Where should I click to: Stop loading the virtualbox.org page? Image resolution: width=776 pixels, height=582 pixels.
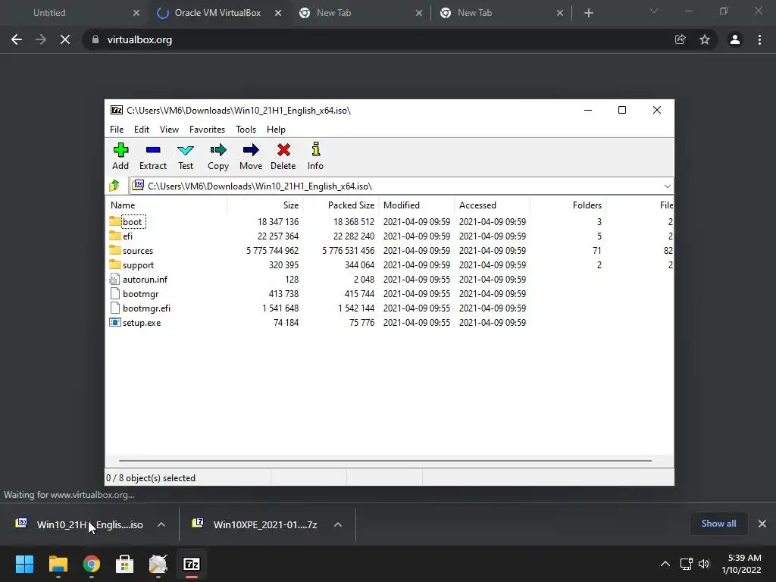tap(65, 39)
